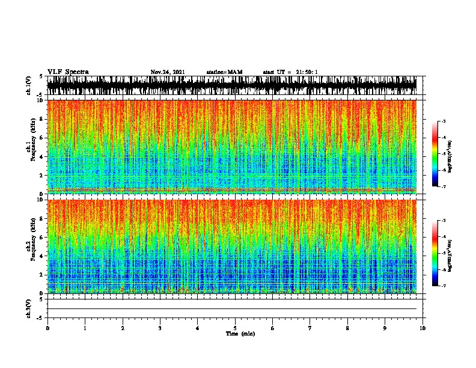Click the "ch.3(V)" axis label
476x368 pixels.
[29, 308]
